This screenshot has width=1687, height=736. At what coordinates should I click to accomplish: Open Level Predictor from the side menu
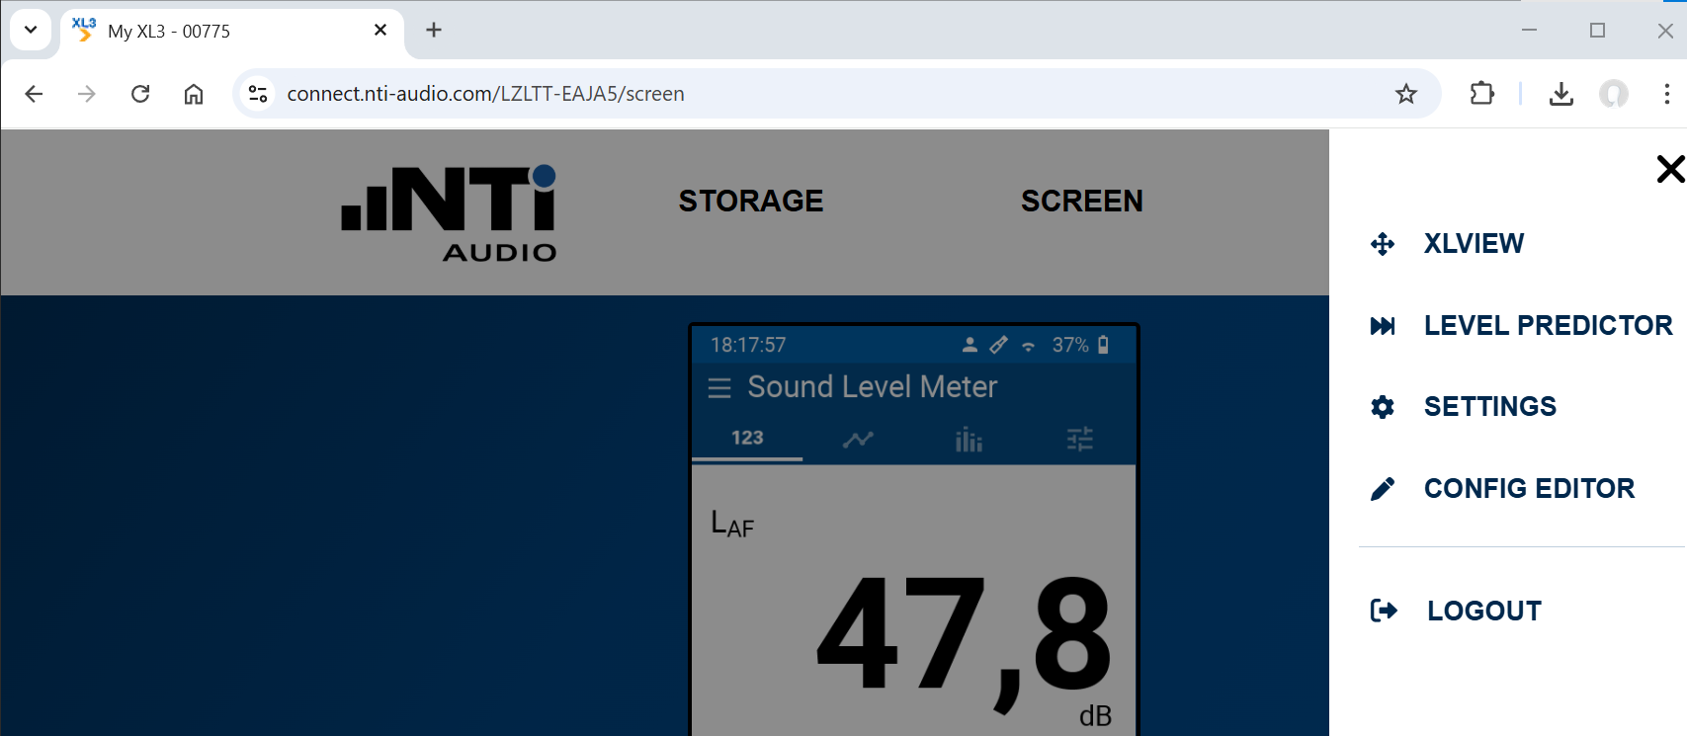[x=1547, y=326]
